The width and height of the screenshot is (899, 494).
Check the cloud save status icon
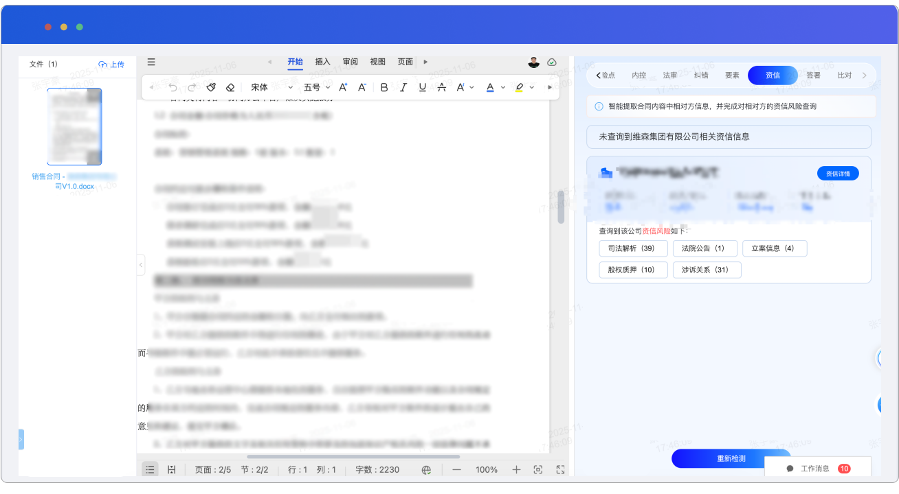coord(552,62)
